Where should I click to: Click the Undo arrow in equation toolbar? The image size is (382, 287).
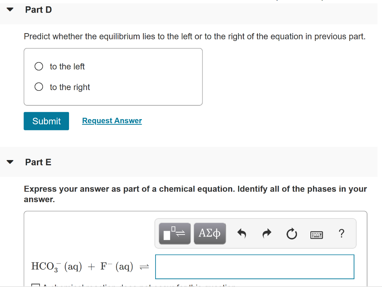242,233
